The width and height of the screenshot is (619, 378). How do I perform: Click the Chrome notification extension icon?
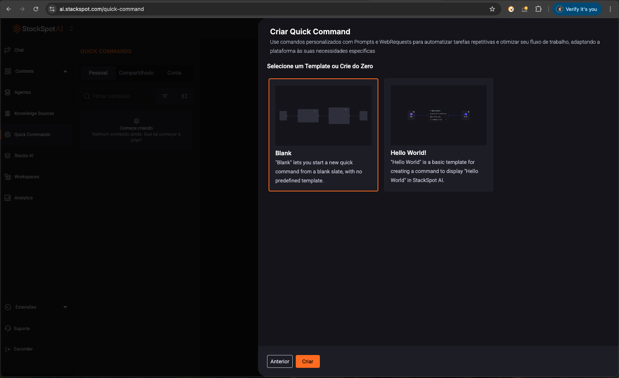point(525,9)
